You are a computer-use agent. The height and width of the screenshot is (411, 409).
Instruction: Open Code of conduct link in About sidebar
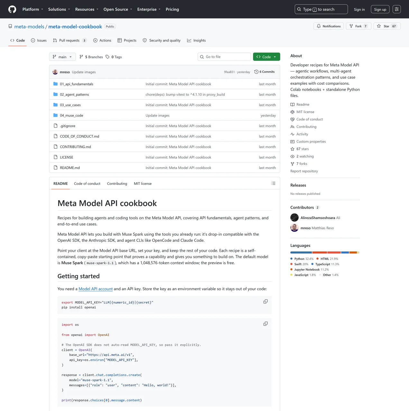306,119
